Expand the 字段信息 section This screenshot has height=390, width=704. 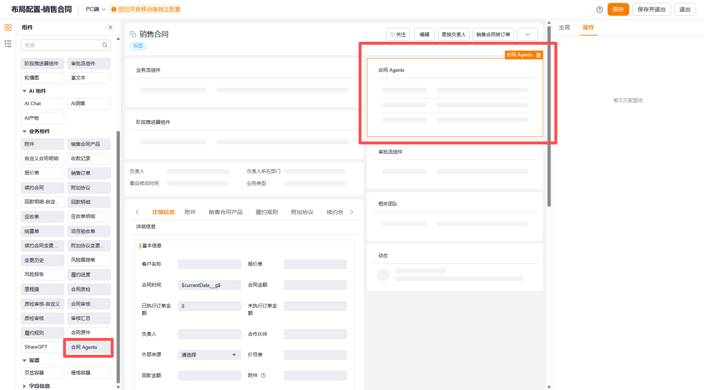pos(25,386)
